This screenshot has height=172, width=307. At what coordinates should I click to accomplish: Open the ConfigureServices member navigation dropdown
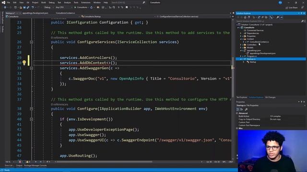coord(194,17)
